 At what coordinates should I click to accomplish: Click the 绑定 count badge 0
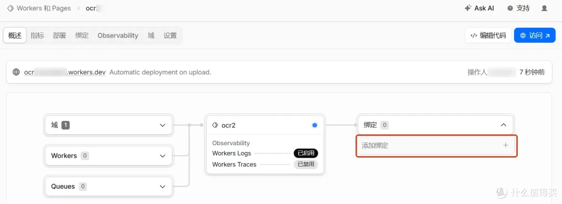(x=385, y=125)
